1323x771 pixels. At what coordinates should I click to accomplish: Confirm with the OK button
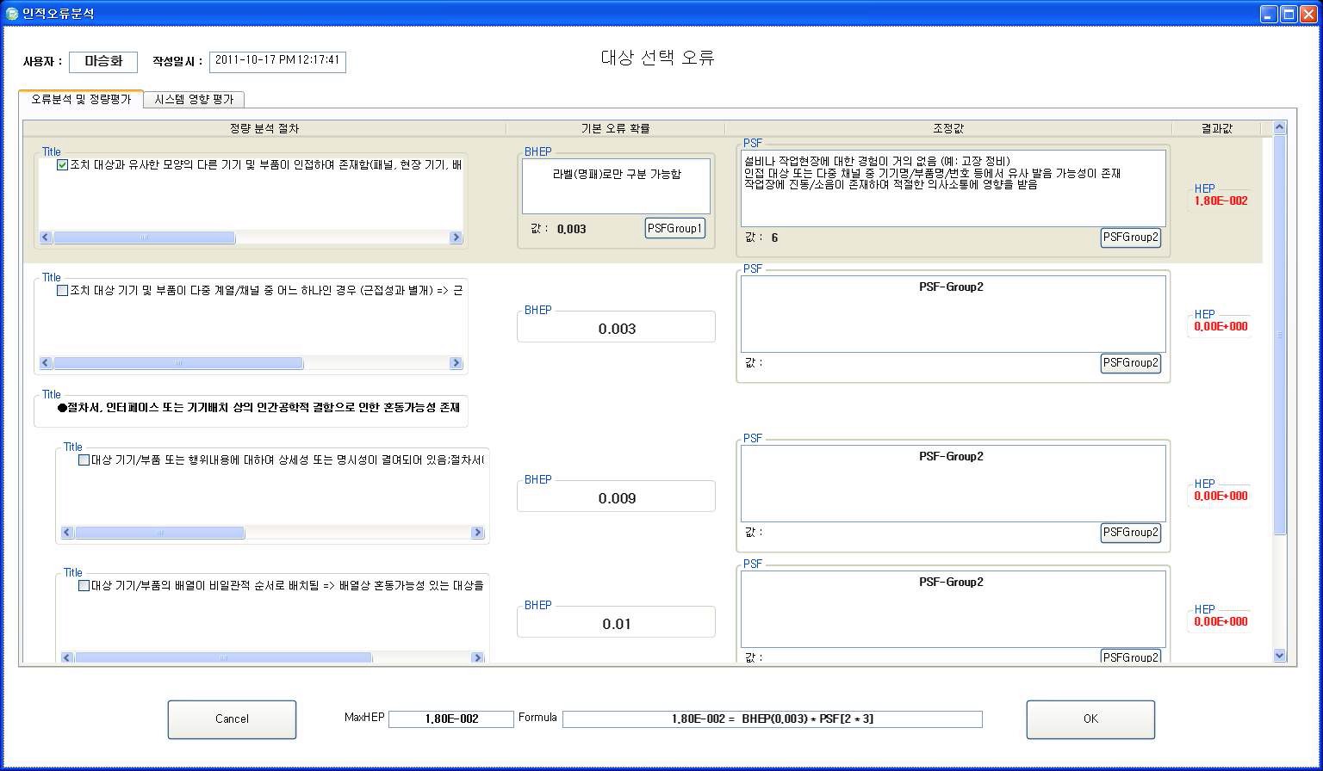1090,719
